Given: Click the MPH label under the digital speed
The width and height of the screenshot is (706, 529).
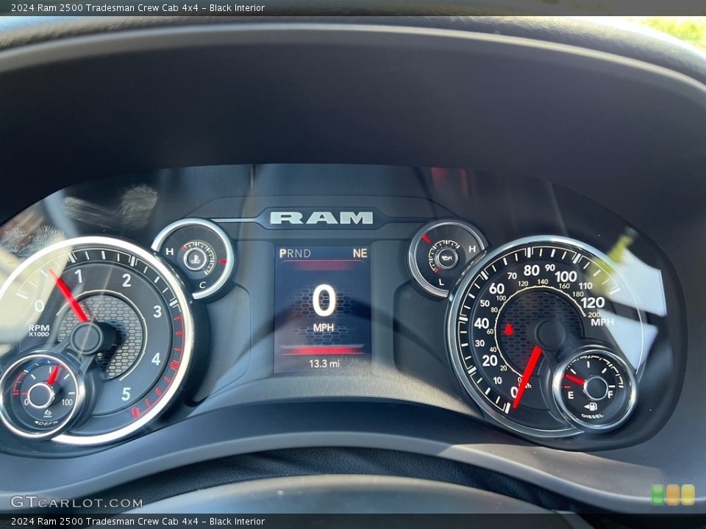Looking at the screenshot, I should pyautogui.click(x=324, y=328).
